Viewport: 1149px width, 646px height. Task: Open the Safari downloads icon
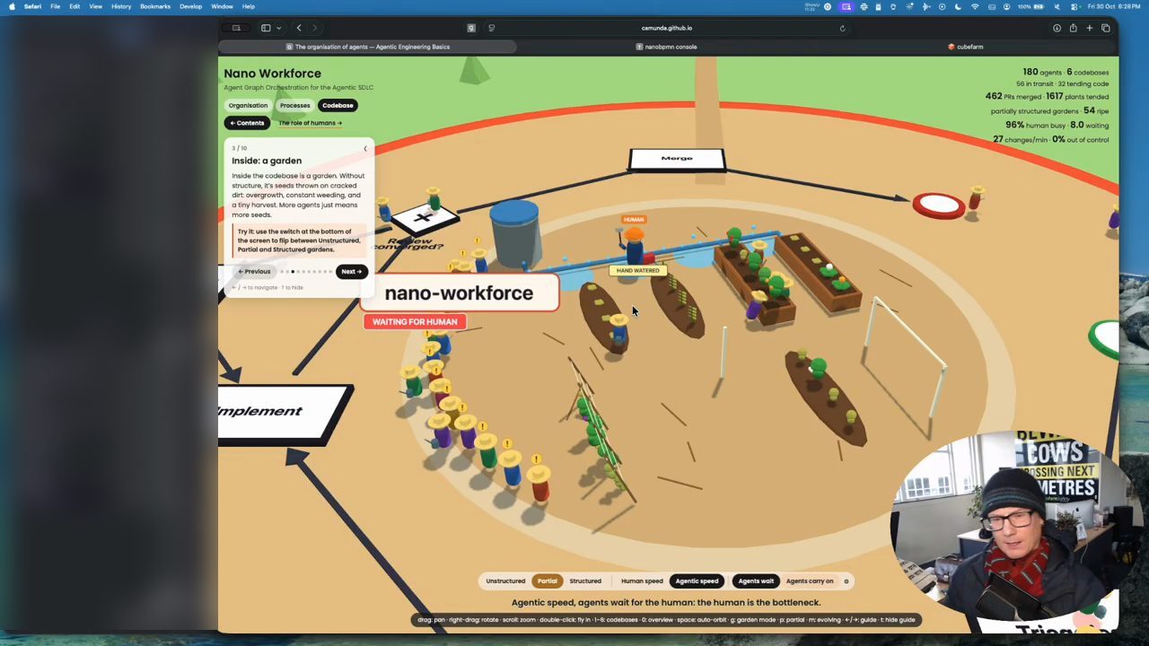tap(1057, 28)
